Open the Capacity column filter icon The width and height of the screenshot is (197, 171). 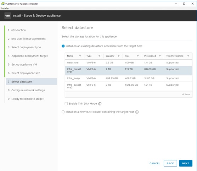coord(118,56)
